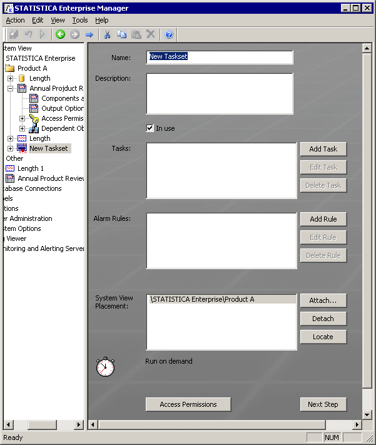This screenshot has height=445, width=376.
Task: Click the Add Rule button
Action: (323, 219)
